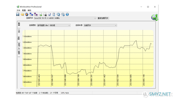Maximize the WirelessMon window
This screenshot has width=174, height=99.
tap(148, 7)
